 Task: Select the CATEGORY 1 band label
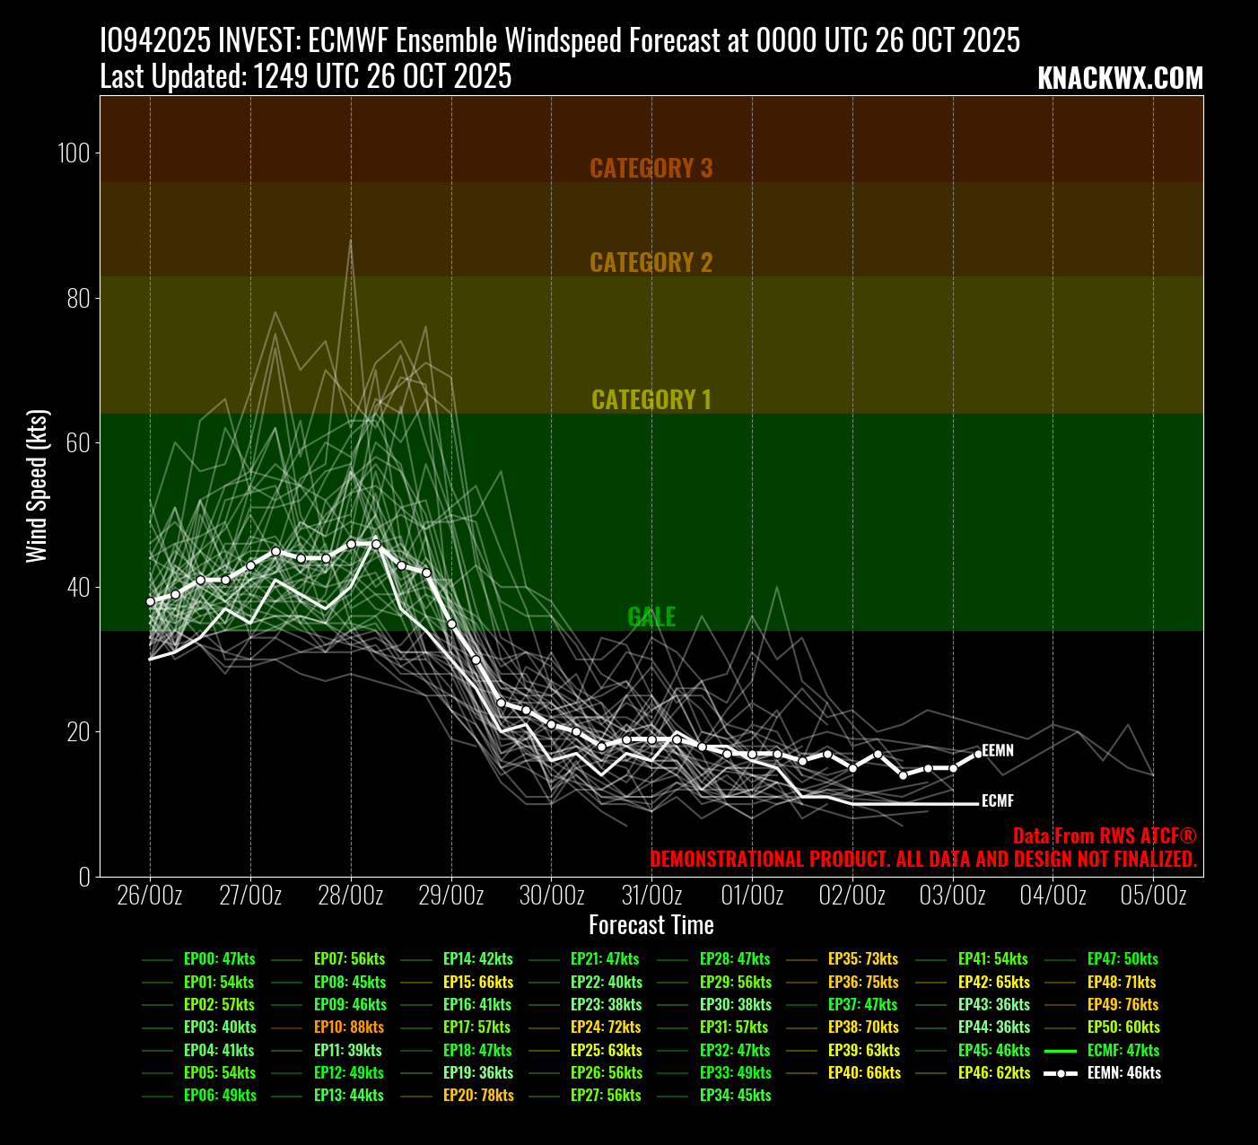point(651,400)
